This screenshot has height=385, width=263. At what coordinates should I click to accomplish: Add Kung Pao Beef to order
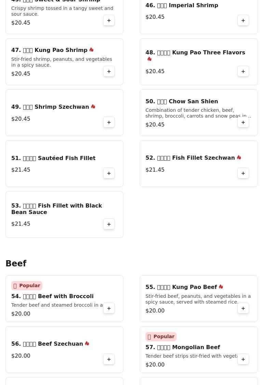[243, 308]
